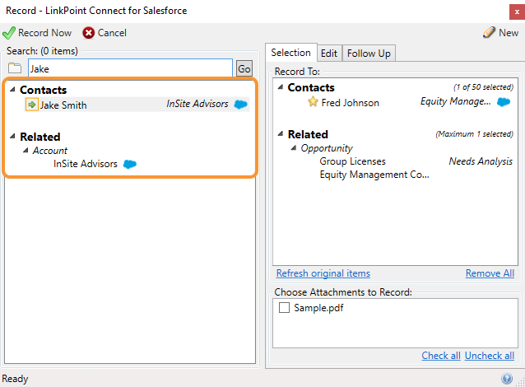Click the folder icon beside search box
Viewport: 525px width, 387px height.
[15, 68]
